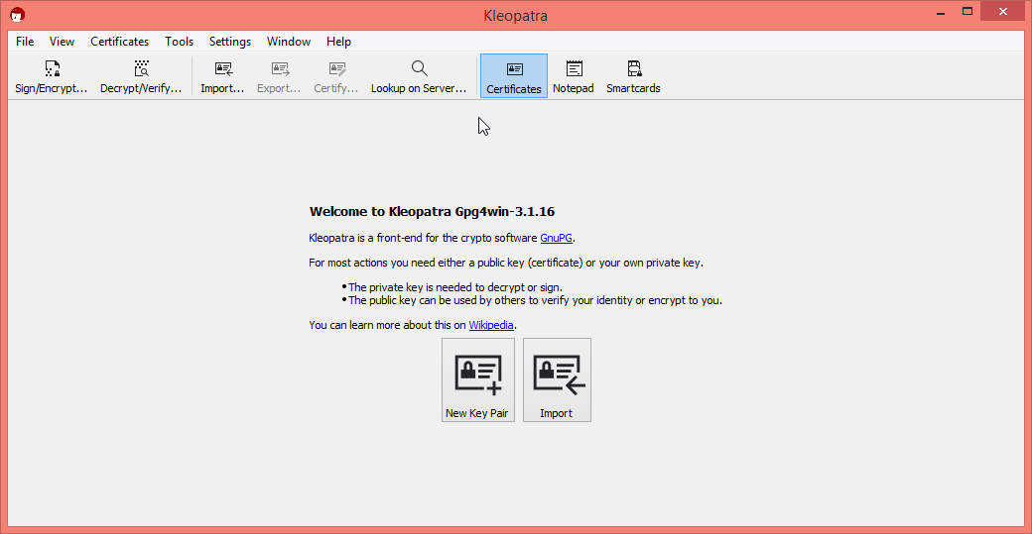The image size is (1032, 534).
Task: Click the Import toolbar icon
Action: point(222,76)
